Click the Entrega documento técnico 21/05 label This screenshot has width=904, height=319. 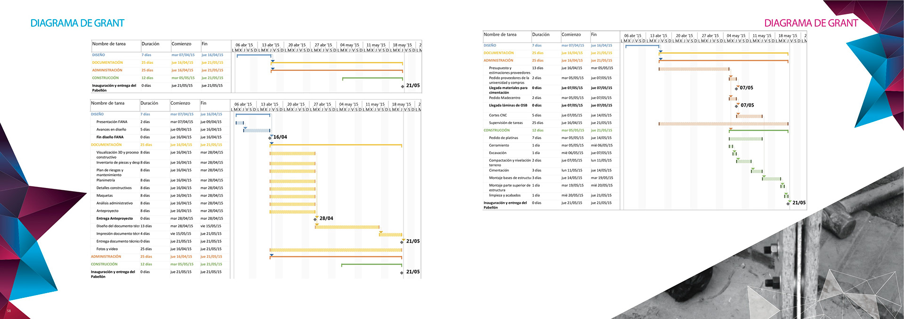pyautogui.click(x=413, y=241)
